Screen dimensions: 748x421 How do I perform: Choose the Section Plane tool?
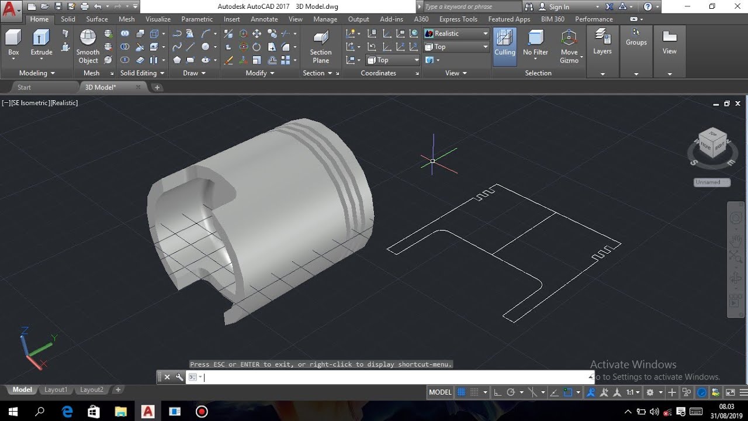(321, 47)
